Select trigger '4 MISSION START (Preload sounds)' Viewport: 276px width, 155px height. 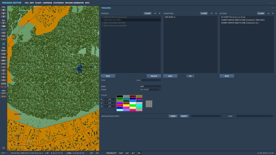(131, 17)
